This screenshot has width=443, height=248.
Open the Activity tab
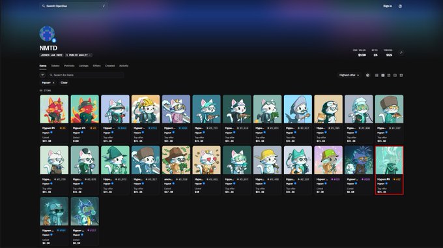(x=124, y=66)
